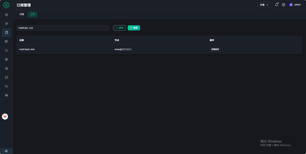Open the magnifier diagnose sidebar icon

coord(6,86)
